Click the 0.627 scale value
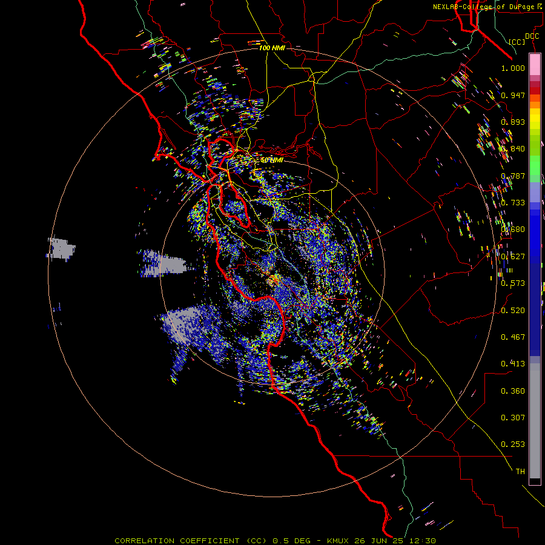Screen dimensions: 545x545 point(513,257)
